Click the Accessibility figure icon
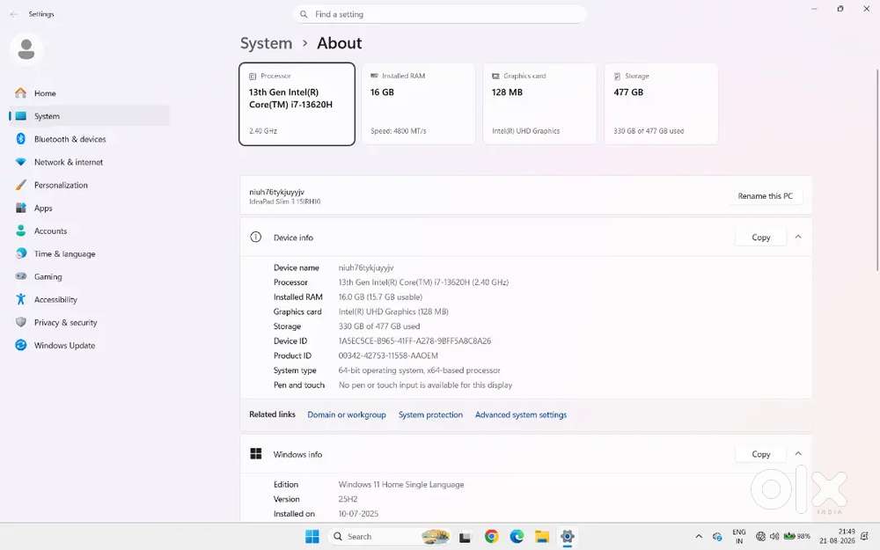The width and height of the screenshot is (880, 550). (21, 300)
